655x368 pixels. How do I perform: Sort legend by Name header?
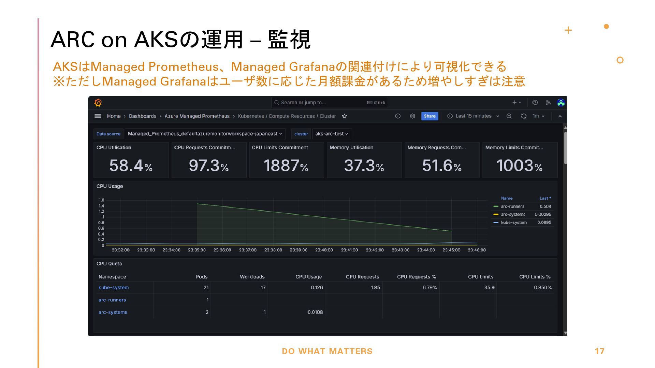click(x=507, y=198)
